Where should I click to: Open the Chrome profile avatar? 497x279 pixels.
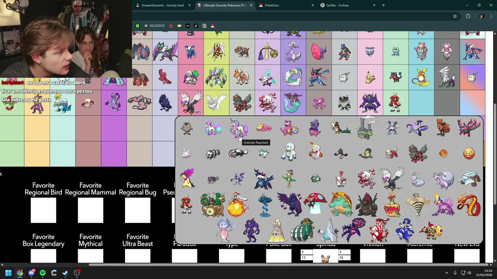[x=482, y=16]
